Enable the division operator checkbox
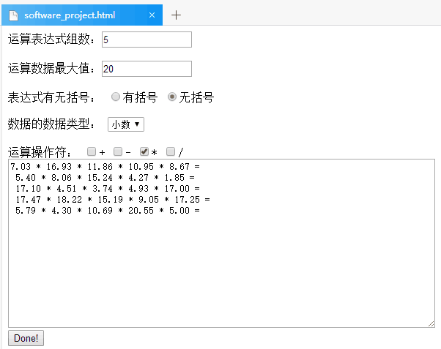 pyautogui.click(x=171, y=151)
